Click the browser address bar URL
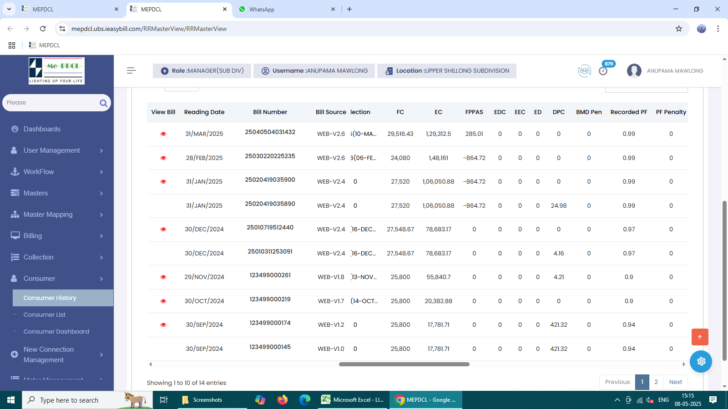Image resolution: width=728 pixels, height=409 pixels. pos(149,29)
